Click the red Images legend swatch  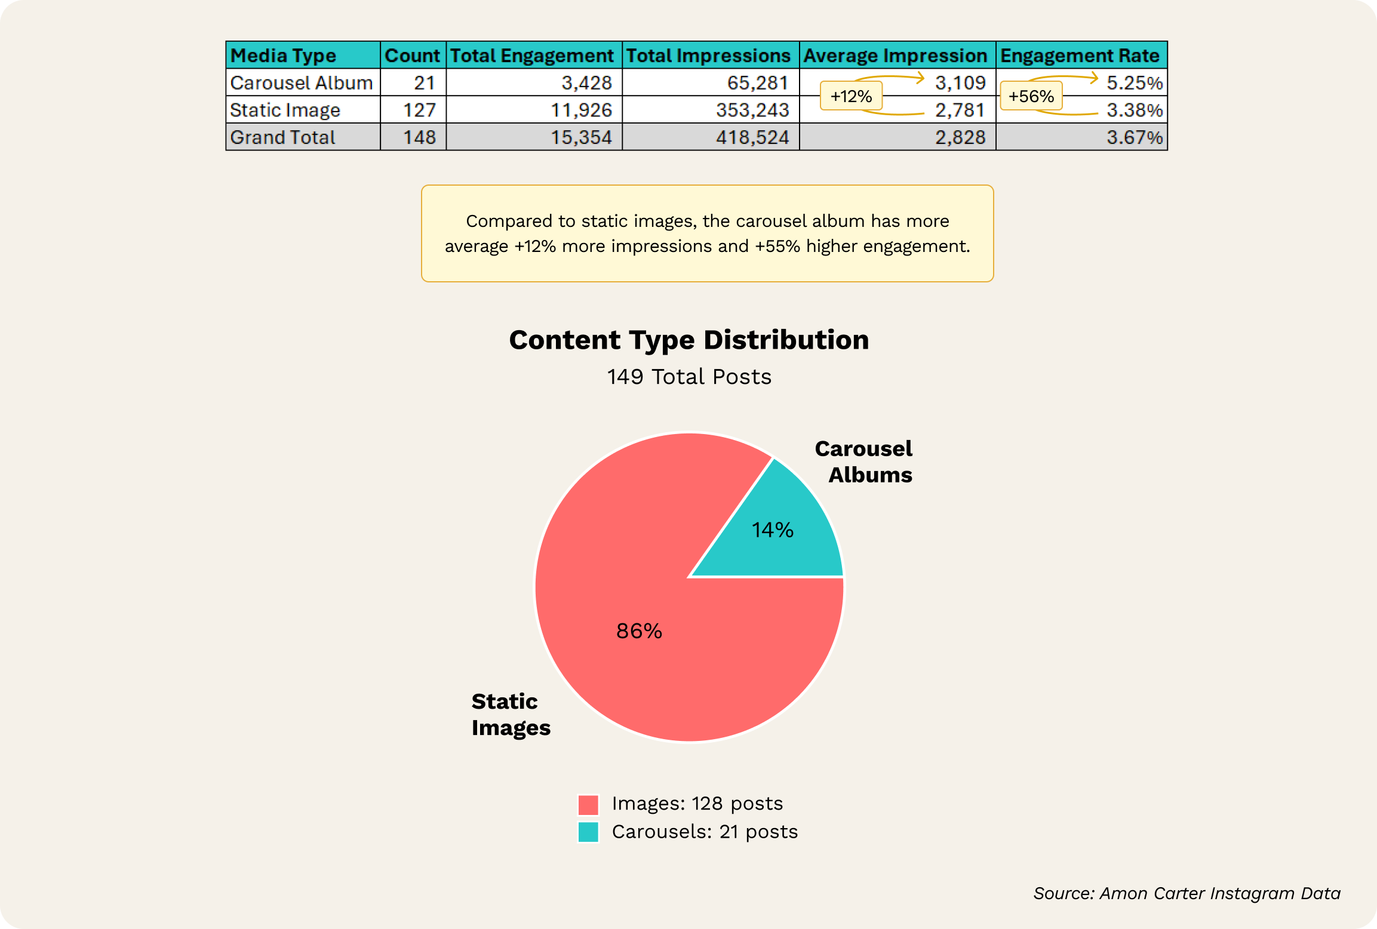coord(588,804)
